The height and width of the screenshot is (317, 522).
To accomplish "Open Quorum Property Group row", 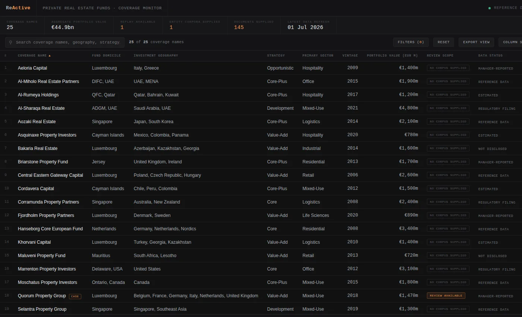I will pos(261,296).
